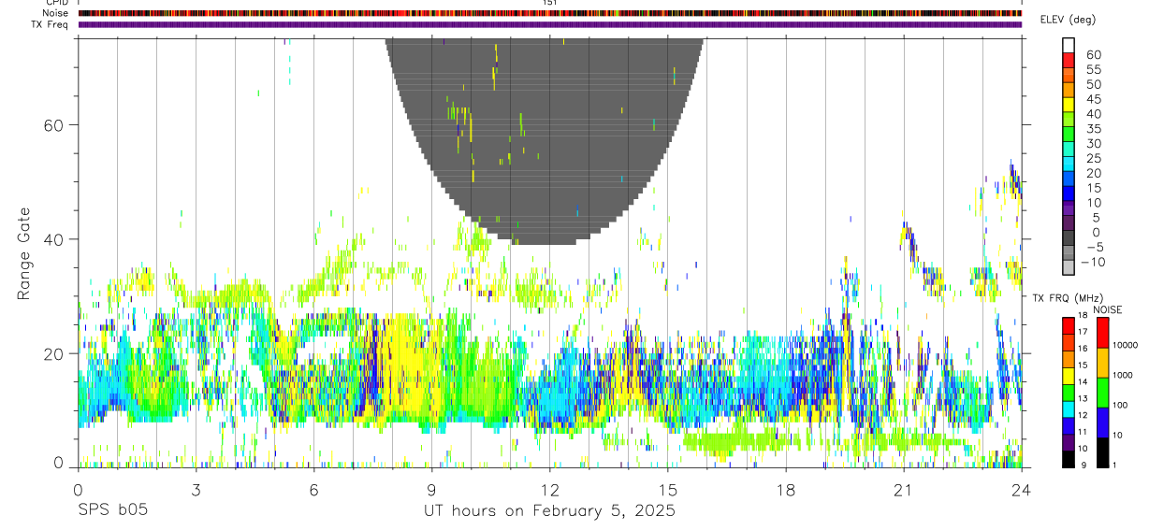Click the 'UT hours on February 5, 2025' axis title
The width and height of the screenshot is (1149, 530).
pos(550,511)
